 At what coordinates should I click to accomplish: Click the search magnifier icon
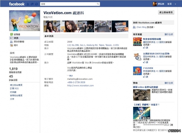98,4
